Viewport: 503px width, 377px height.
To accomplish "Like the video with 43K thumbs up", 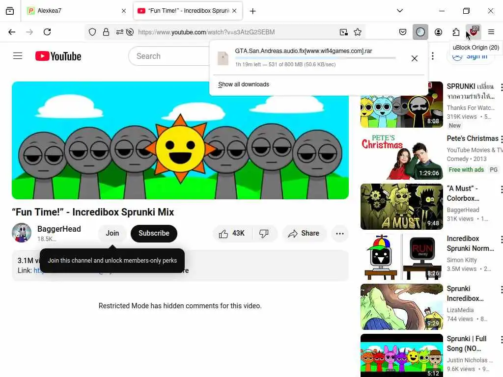I will point(232,233).
